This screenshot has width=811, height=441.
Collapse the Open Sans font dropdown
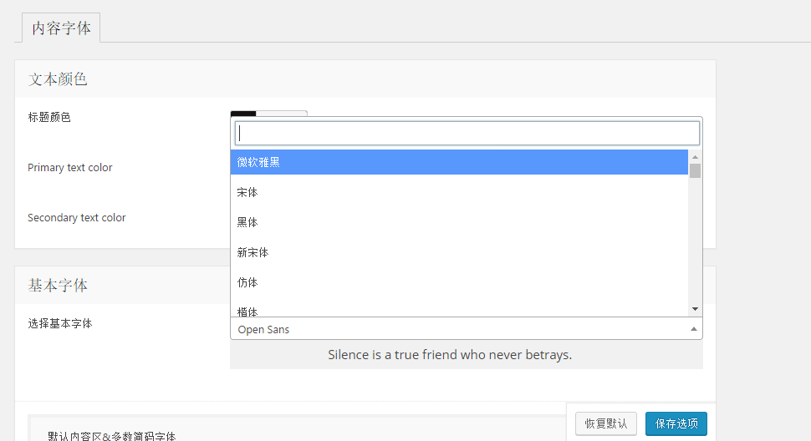pyautogui.click(x=460, y=329)
